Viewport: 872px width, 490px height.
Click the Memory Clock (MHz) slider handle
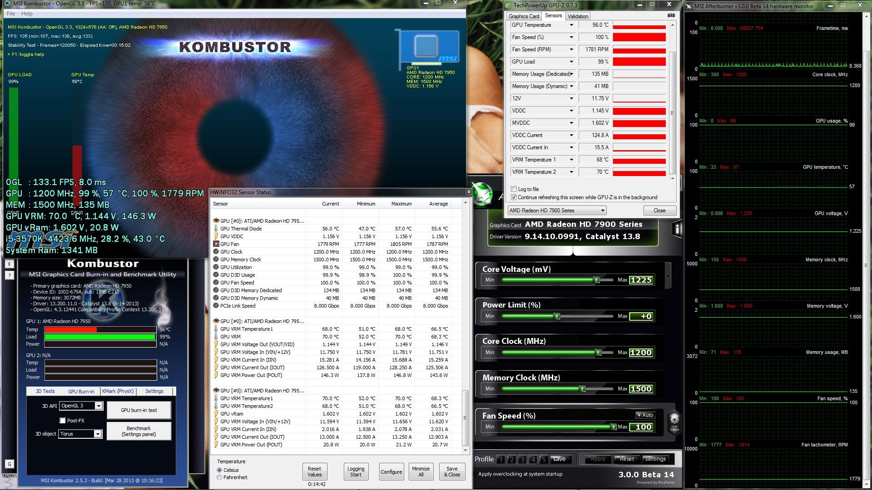582,389
